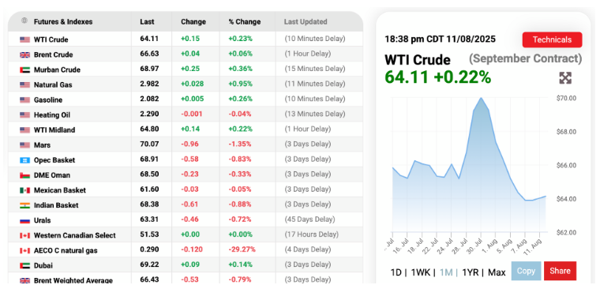Click the red Share button

pyautogui.click(x=560, y=271)
